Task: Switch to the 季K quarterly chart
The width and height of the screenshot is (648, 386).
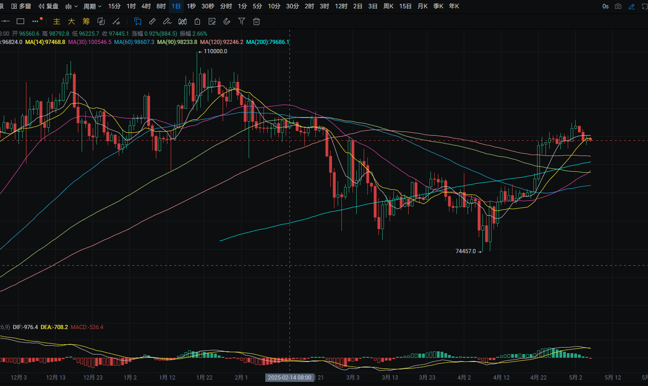Action: (x=438, y=6)
